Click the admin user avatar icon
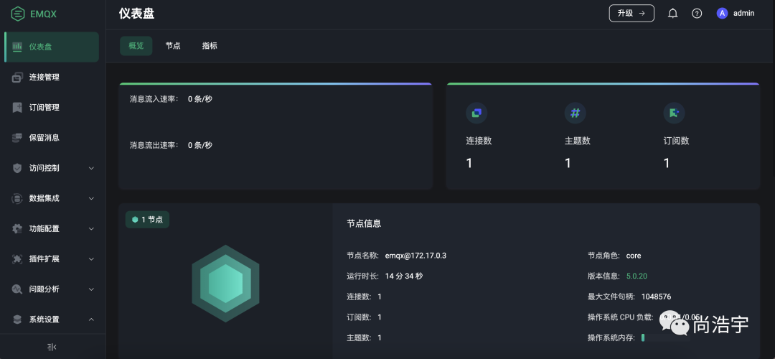The image size is (775, 359). [x=722, y=13]
